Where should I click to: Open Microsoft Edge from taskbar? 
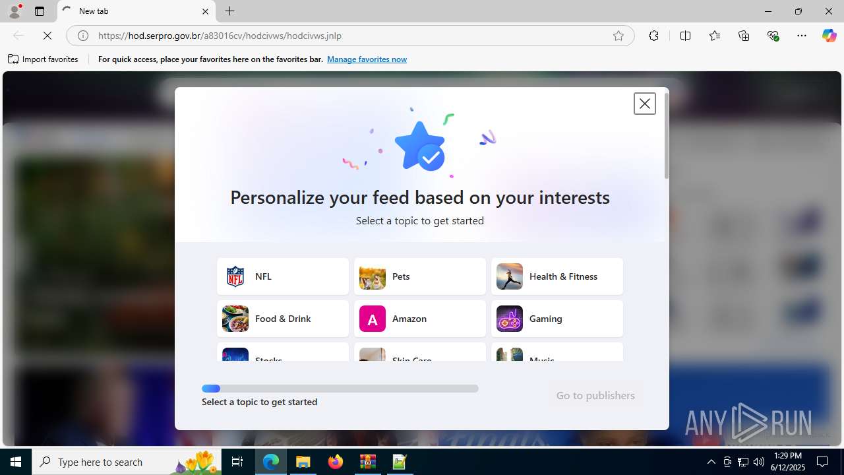(271, 462)
